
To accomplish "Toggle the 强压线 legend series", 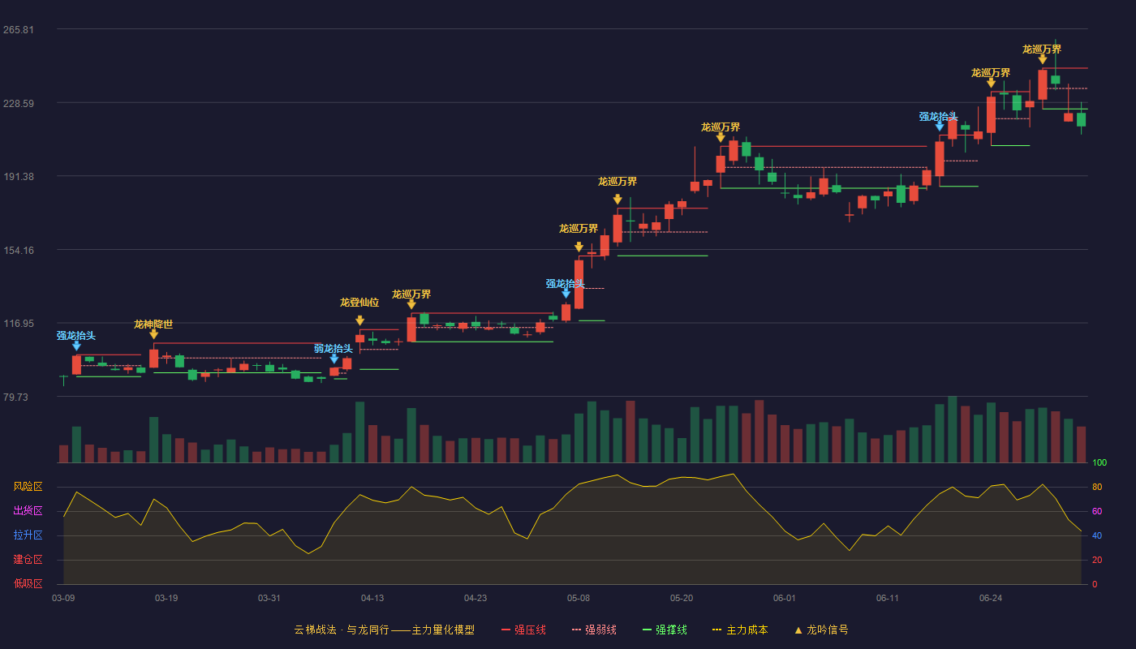I will [x=523, y=630].
